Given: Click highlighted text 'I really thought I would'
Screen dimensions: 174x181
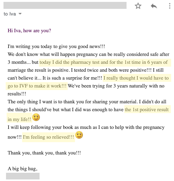Looking at the screenshot, I should tap(121, 78).
